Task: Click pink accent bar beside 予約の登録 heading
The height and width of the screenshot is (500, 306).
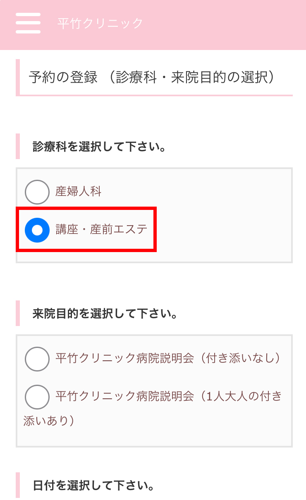Action: (x=18, y=78)
